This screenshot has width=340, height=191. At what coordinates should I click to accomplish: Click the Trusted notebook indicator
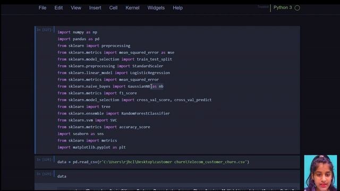tap(263, 7)
